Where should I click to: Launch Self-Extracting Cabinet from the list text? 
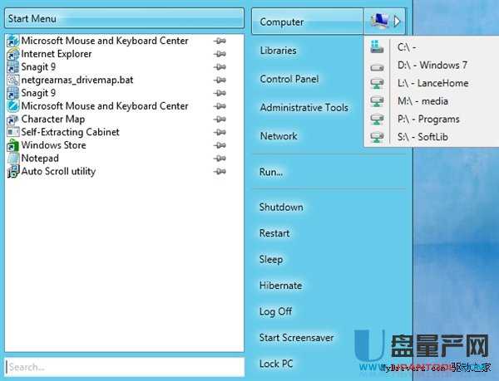(70, 132)
